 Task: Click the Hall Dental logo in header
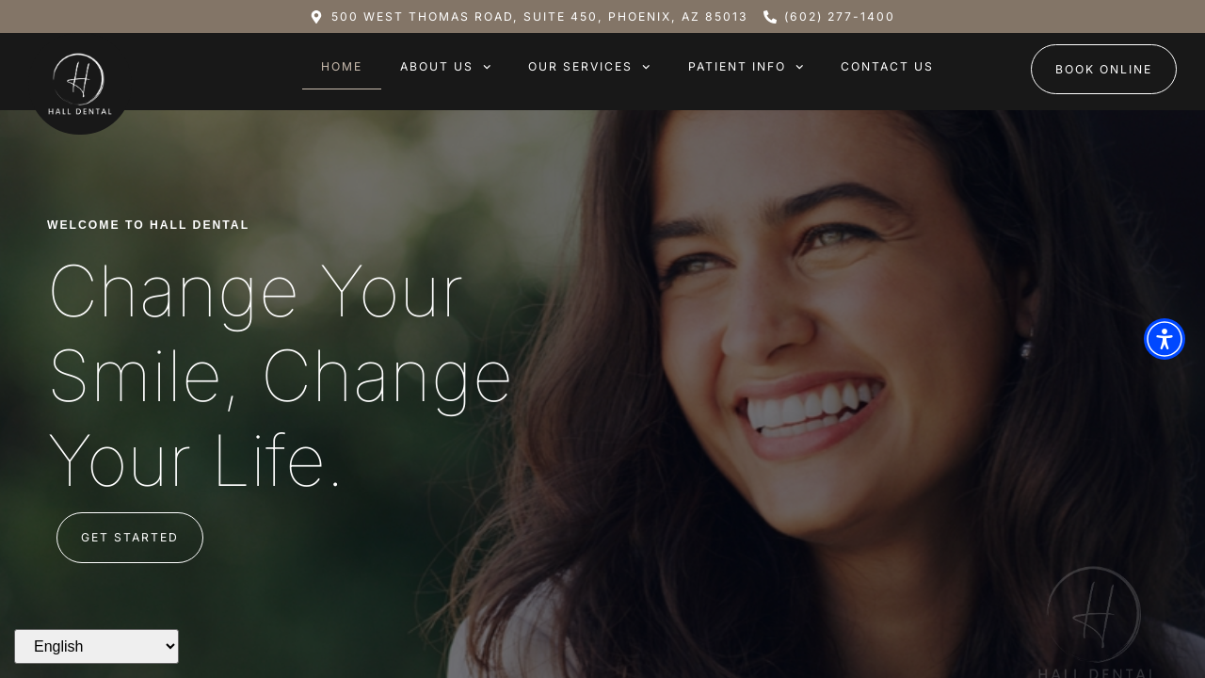click(79, 85)
